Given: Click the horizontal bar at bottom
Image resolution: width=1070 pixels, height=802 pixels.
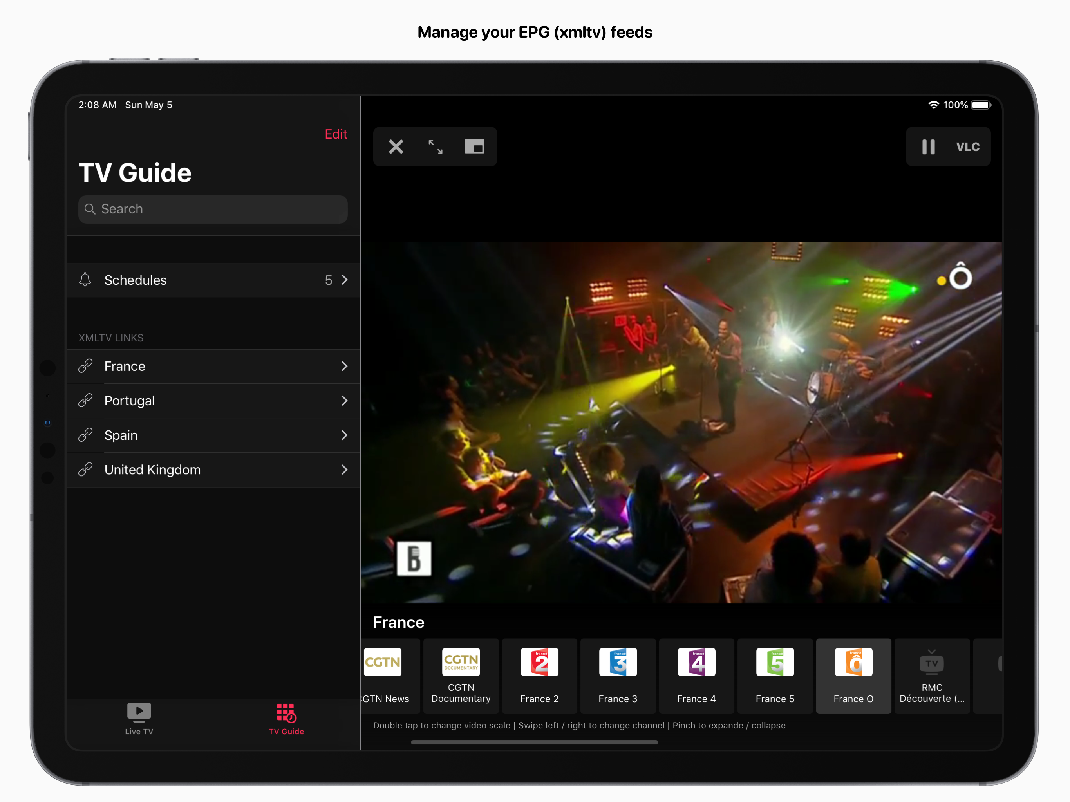Looking at the screenshot, I should pyautogui.click(x=534, y=742).
